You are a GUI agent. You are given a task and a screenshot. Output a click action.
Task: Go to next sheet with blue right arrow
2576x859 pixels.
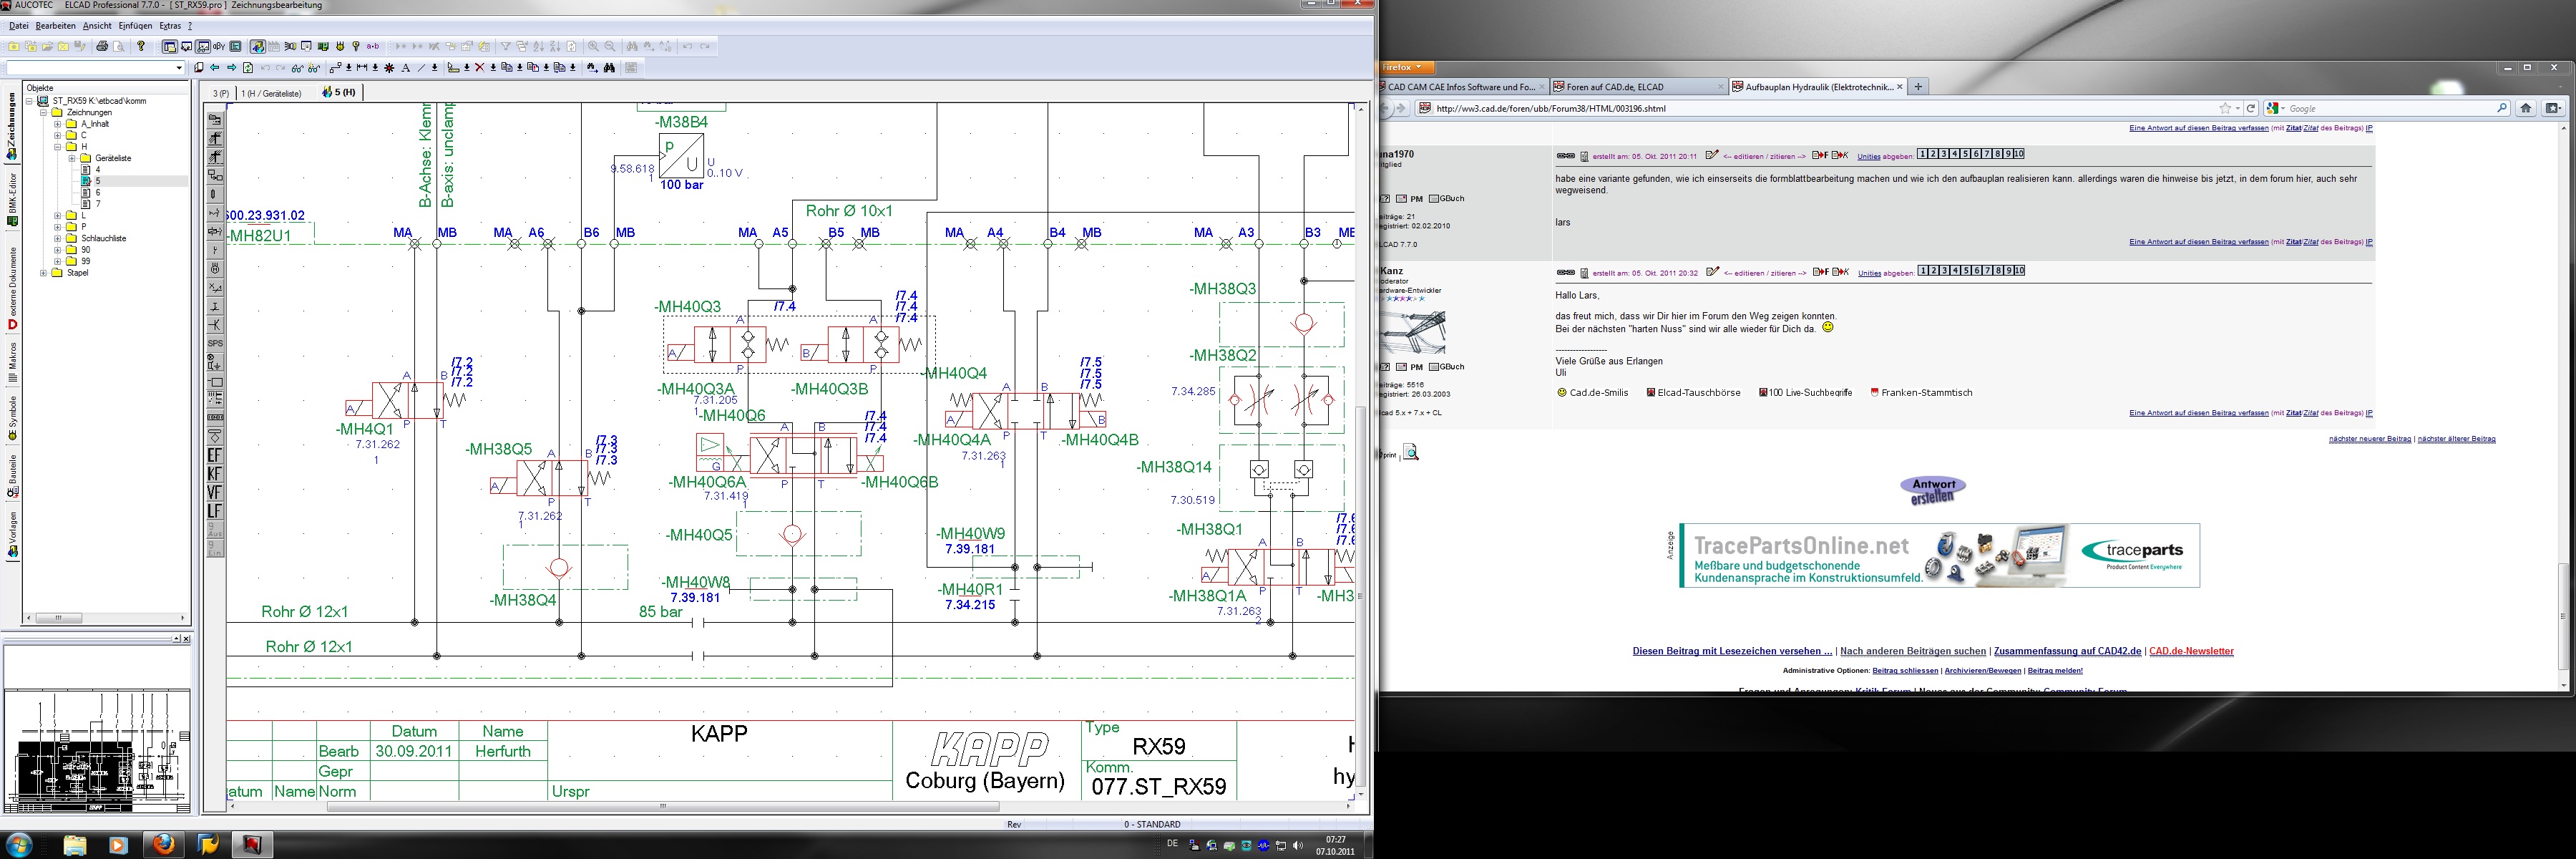point(232,68)
